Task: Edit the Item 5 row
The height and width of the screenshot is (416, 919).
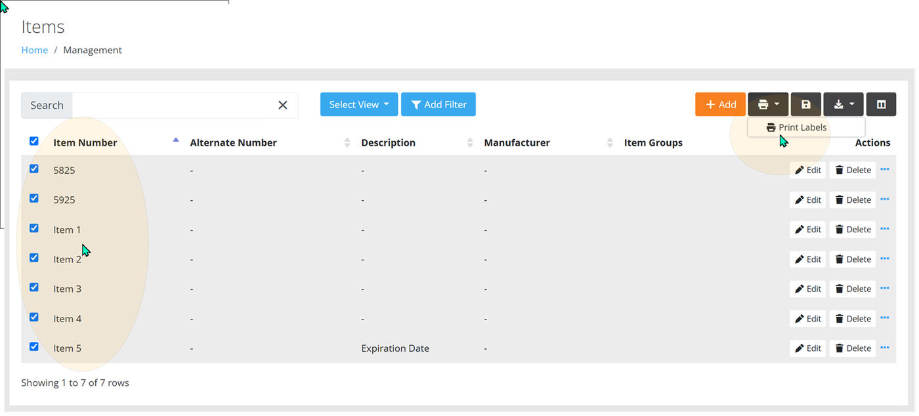Action: coord(807,348)
